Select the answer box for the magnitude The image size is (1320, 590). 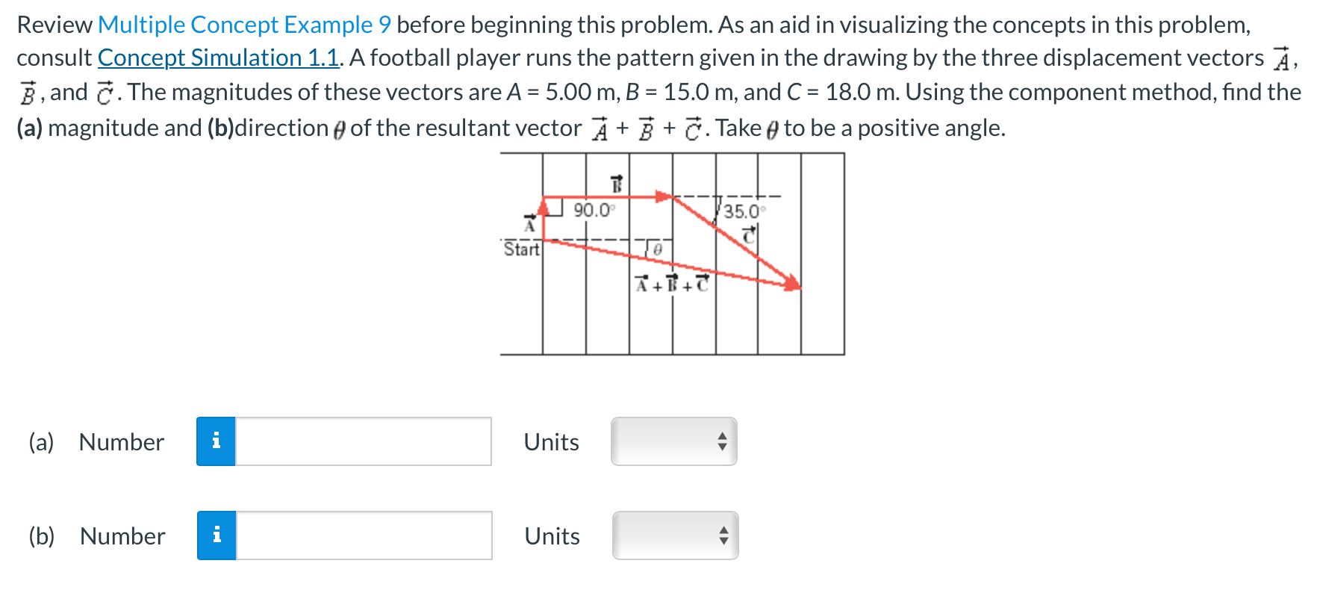[362, 442]
